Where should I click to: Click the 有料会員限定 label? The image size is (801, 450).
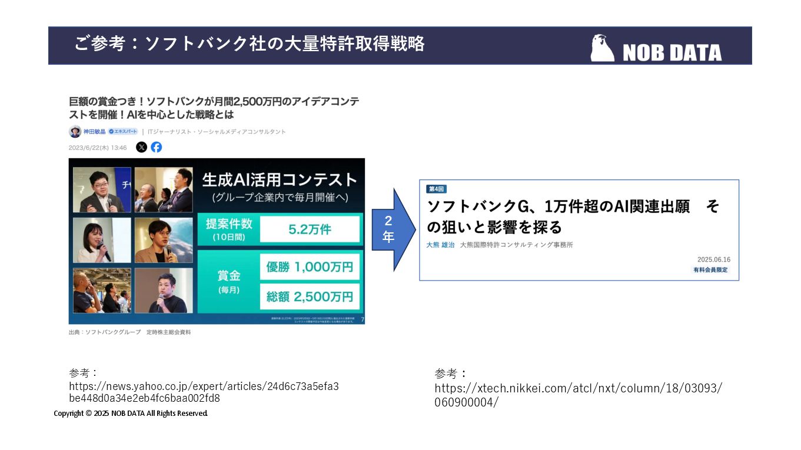point(710,270)
